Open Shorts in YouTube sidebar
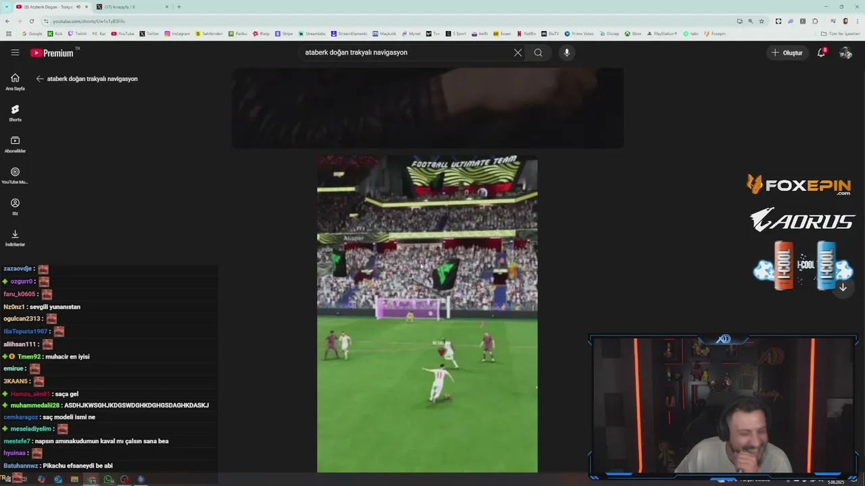 click(15, 113)
